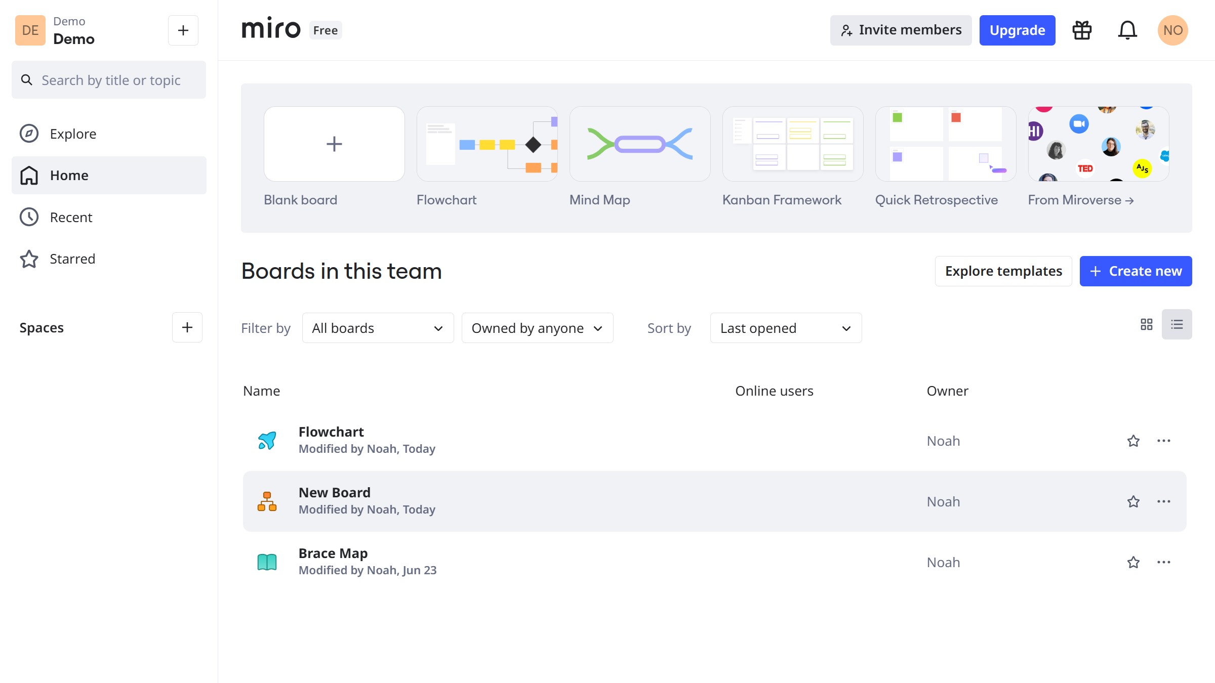Change sorting via Last opened dropdown
The image size is (1215, 683).
pos(785,328)
